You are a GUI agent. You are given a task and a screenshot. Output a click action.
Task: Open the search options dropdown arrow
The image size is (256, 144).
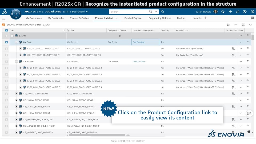tap(156, 11)
